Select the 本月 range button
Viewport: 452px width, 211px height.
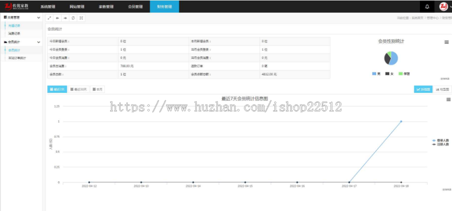click(x=97, y=89)
